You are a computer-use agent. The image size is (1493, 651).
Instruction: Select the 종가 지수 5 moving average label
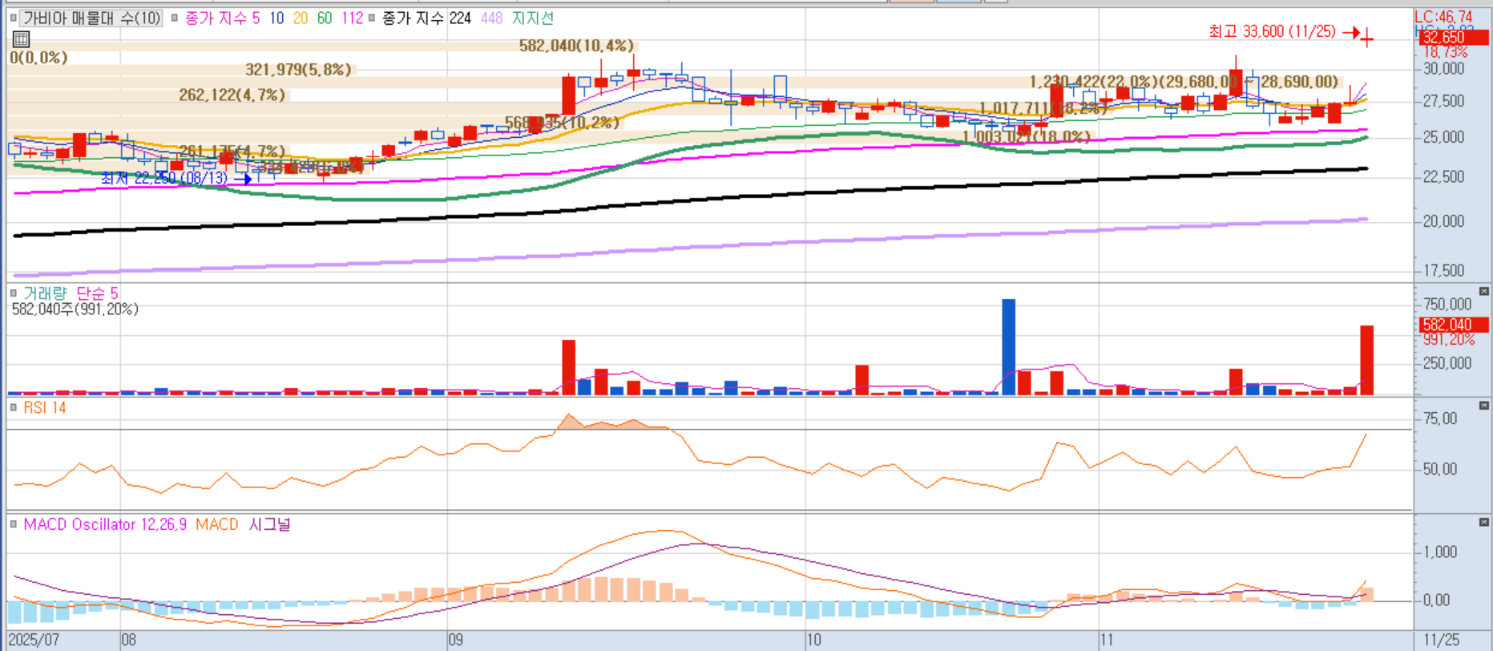coord(222,18)
